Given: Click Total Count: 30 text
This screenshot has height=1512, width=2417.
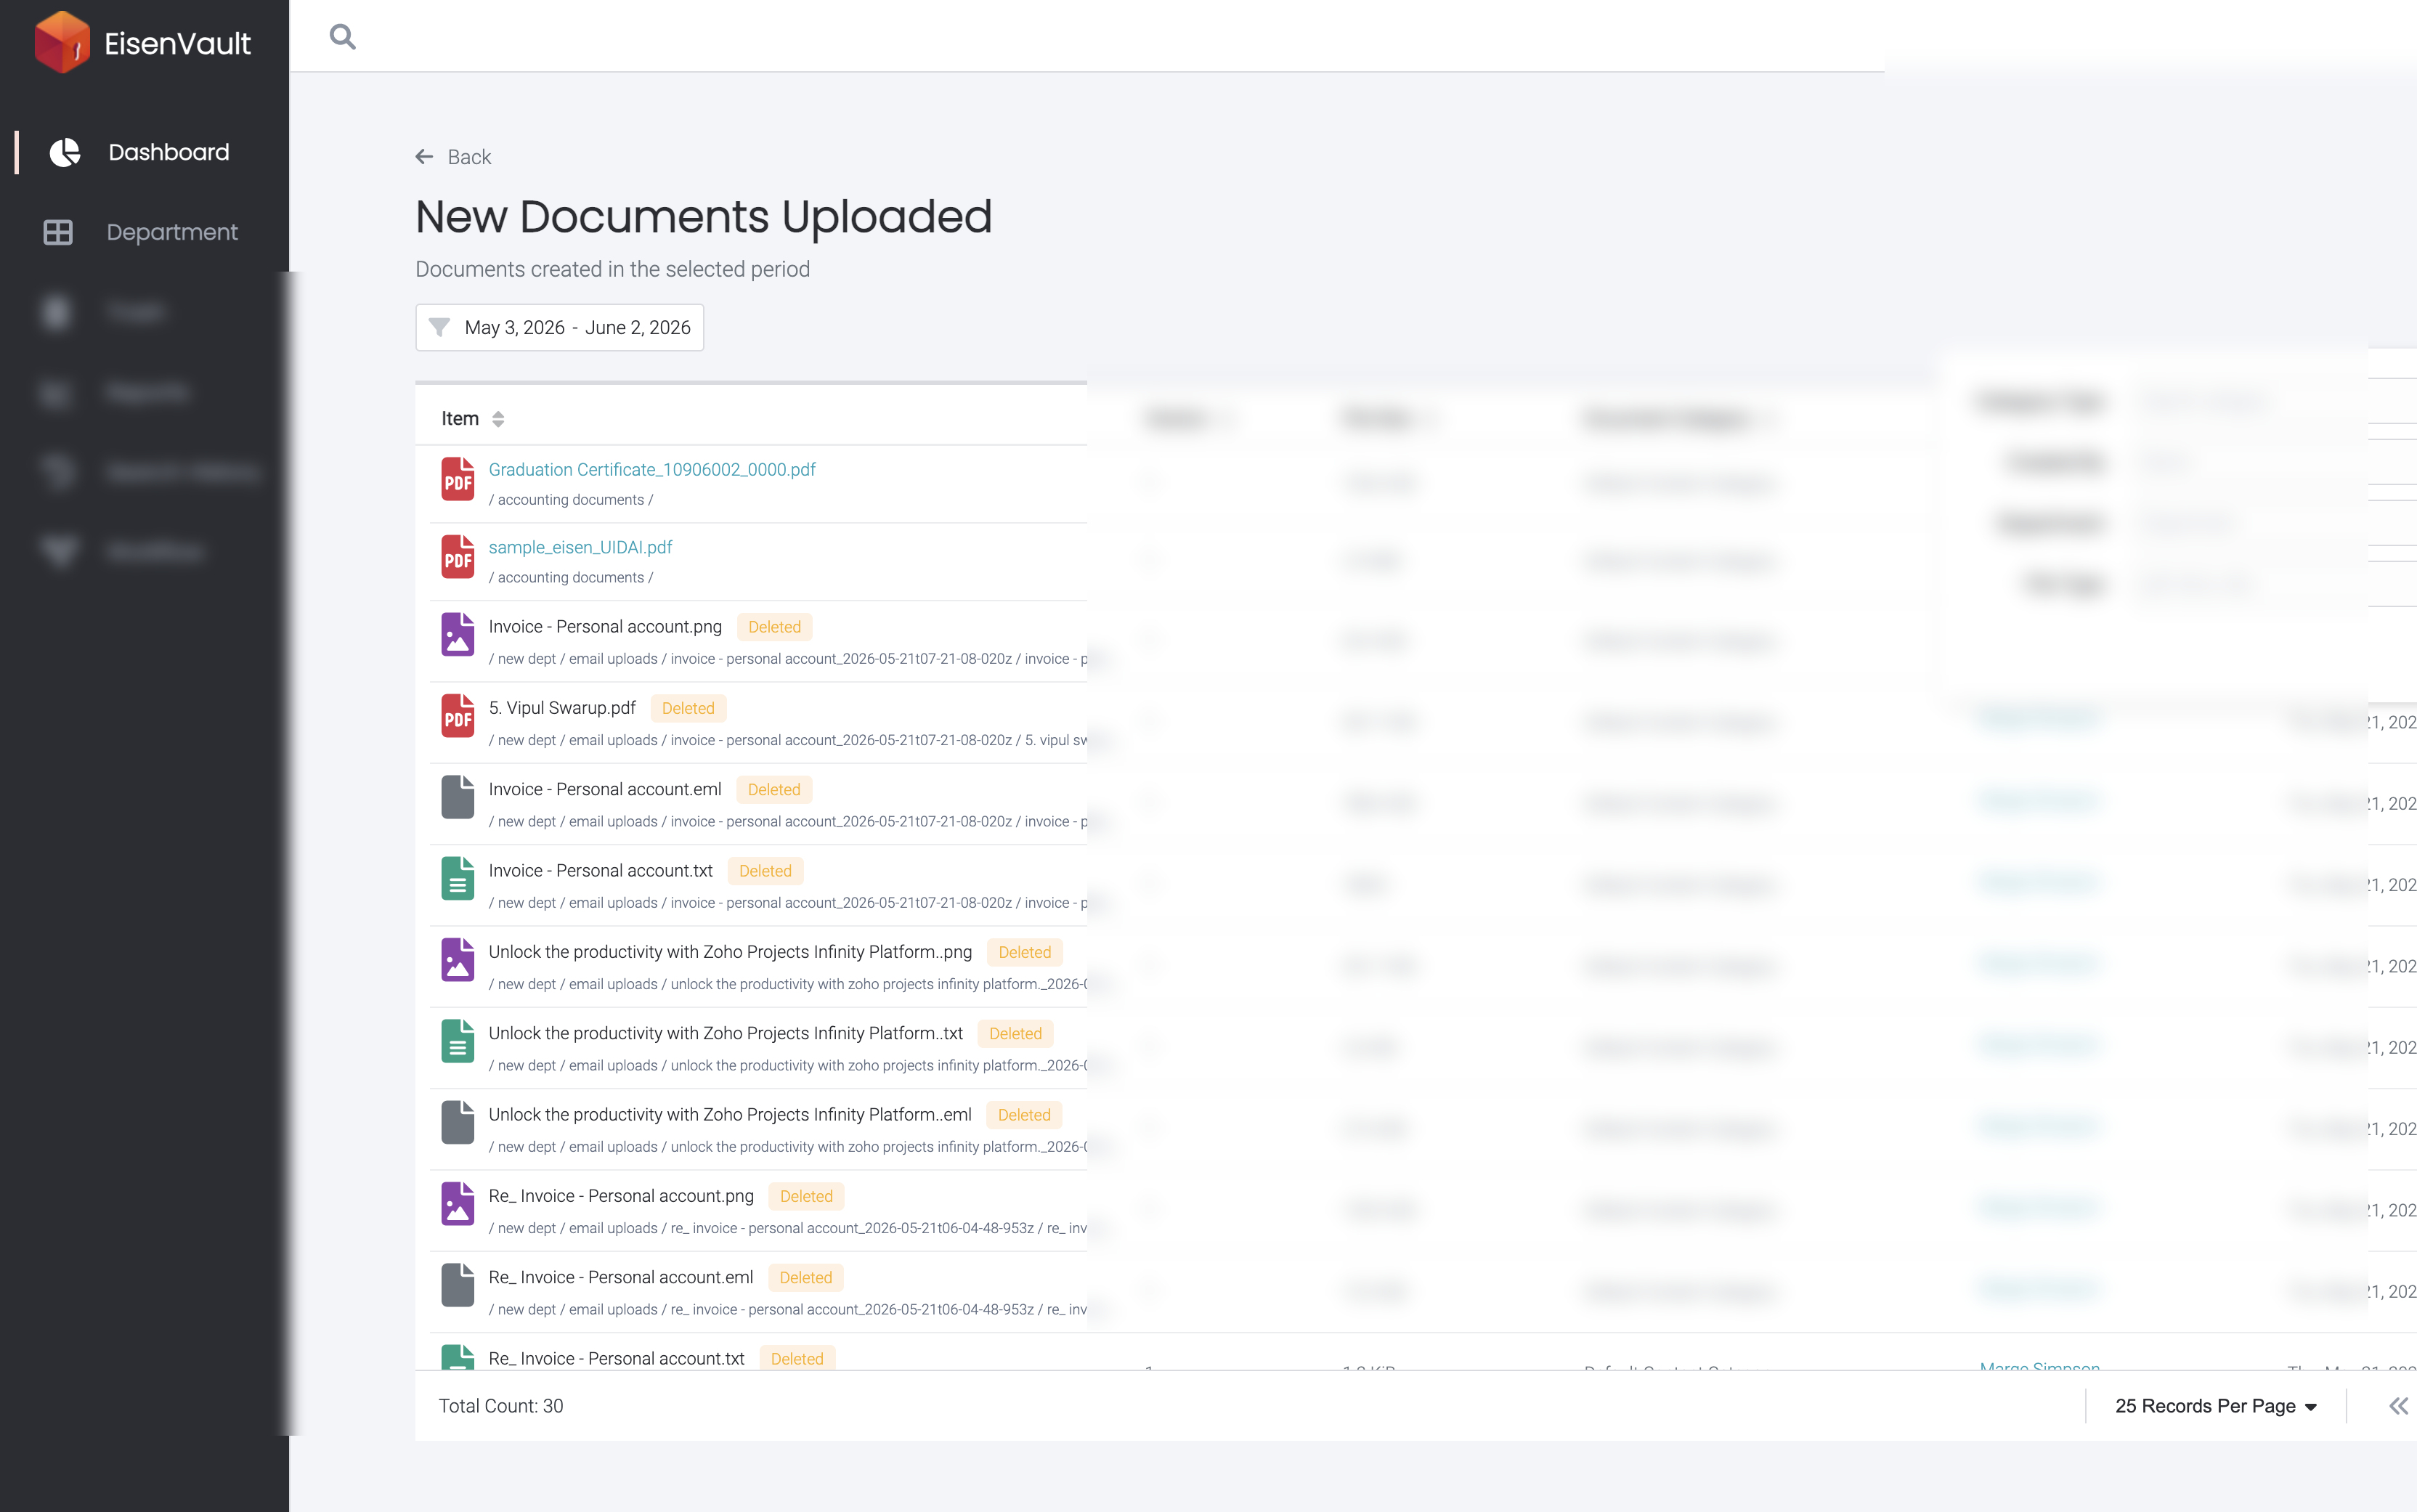Looking at the screenshot, I should point(501,1406).
